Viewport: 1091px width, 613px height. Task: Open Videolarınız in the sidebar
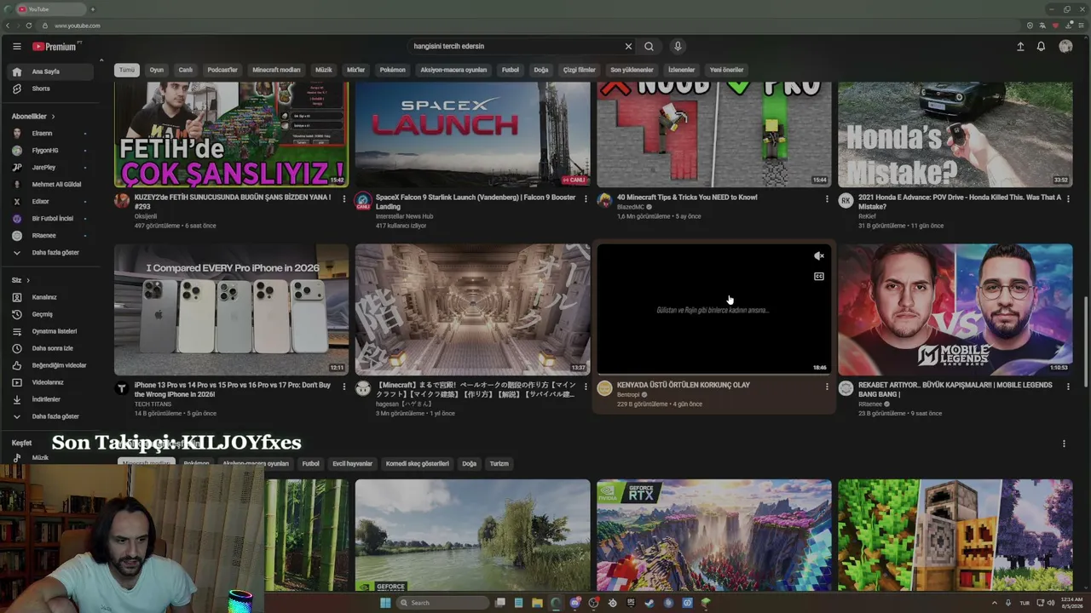pyautogui.click(x=51, y=382)
